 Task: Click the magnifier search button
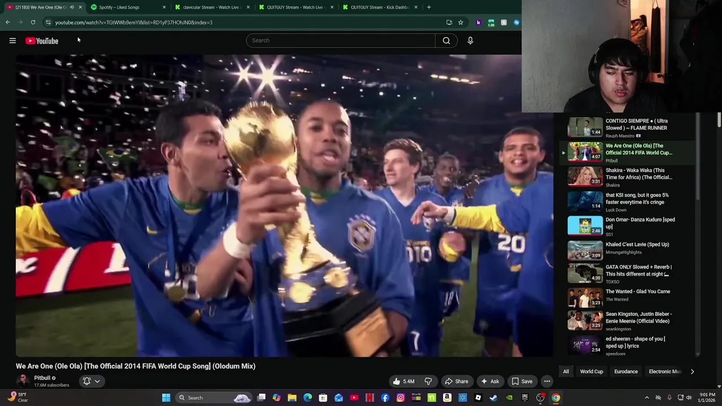(x=446, y=41)
